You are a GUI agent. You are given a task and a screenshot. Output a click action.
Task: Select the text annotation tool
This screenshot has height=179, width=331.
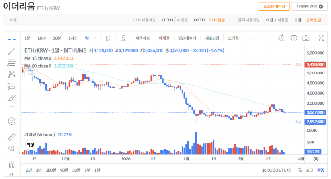coord(12,110)
